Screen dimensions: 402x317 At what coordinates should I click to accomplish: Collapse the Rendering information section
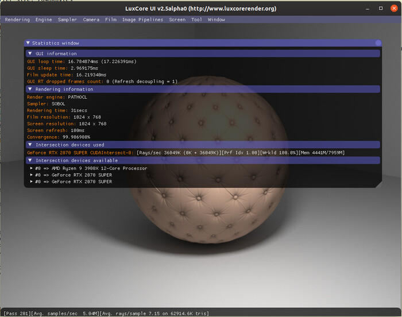pyautogui.click(x=31, y=90)
